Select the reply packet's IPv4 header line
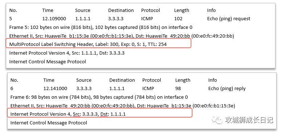The height and width of the screenshot is (132, 282). click(68, 114)
